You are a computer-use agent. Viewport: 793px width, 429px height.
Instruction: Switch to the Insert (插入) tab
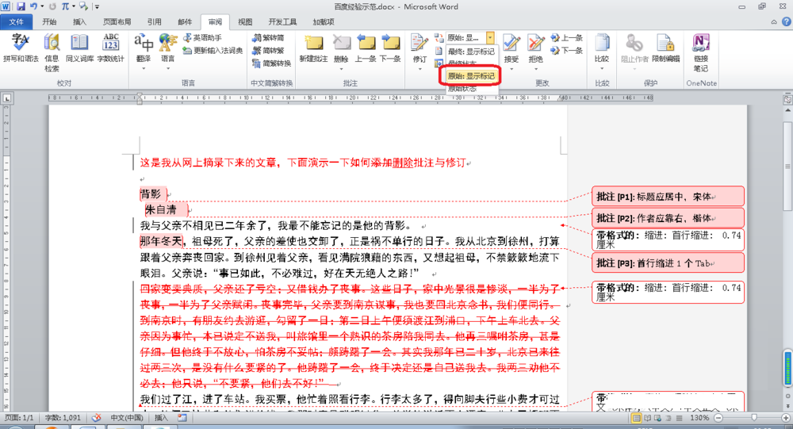[79, 22]
